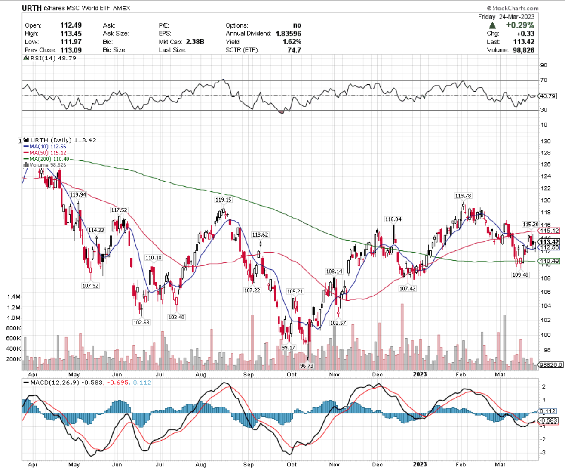Click the 108.14 price annotation
565x469 pixels.
pos(334,271)
